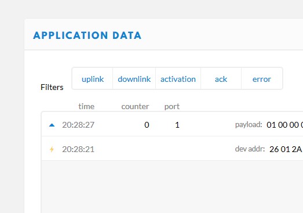Click the counter column header
The image size is (303, 213).
click(135, 106)
